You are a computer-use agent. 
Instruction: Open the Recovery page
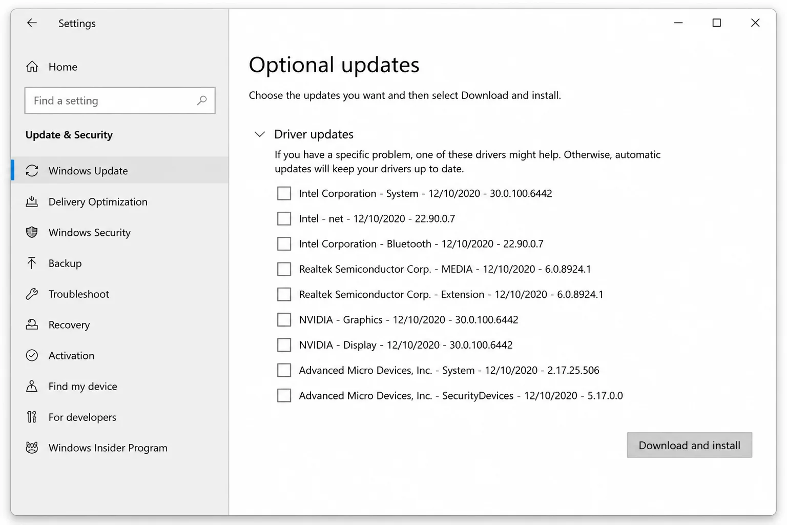119,325
